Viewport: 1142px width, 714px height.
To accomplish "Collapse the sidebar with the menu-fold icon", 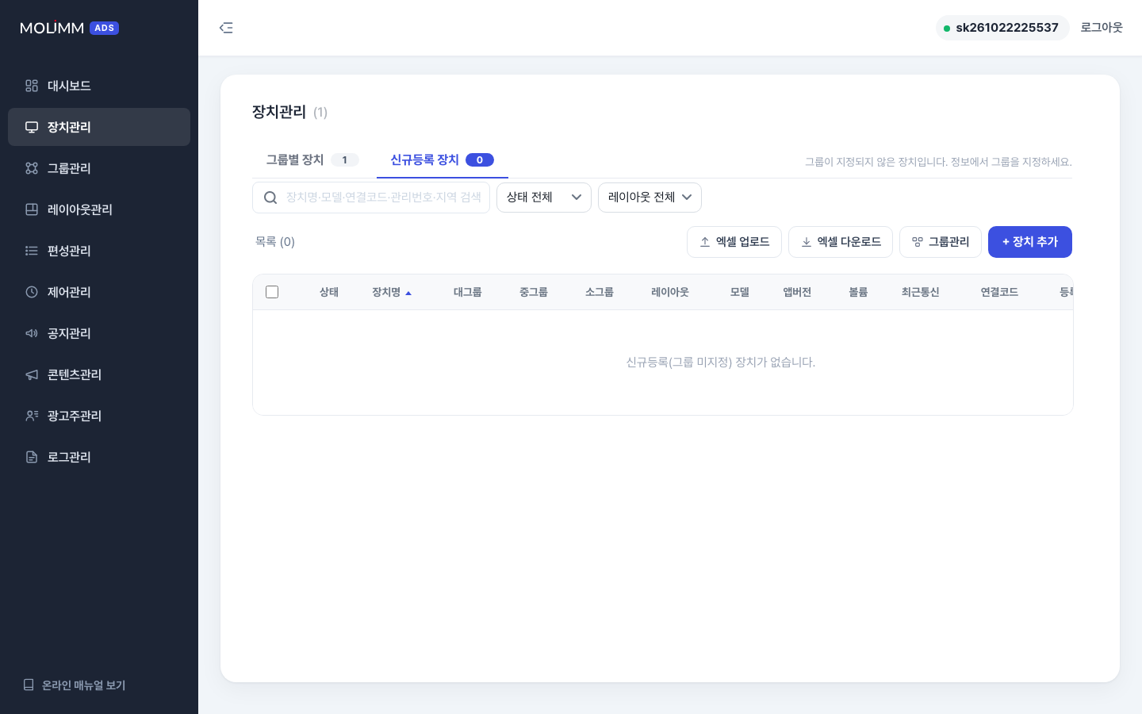I will pyautogui.click(x=226, y=28).
